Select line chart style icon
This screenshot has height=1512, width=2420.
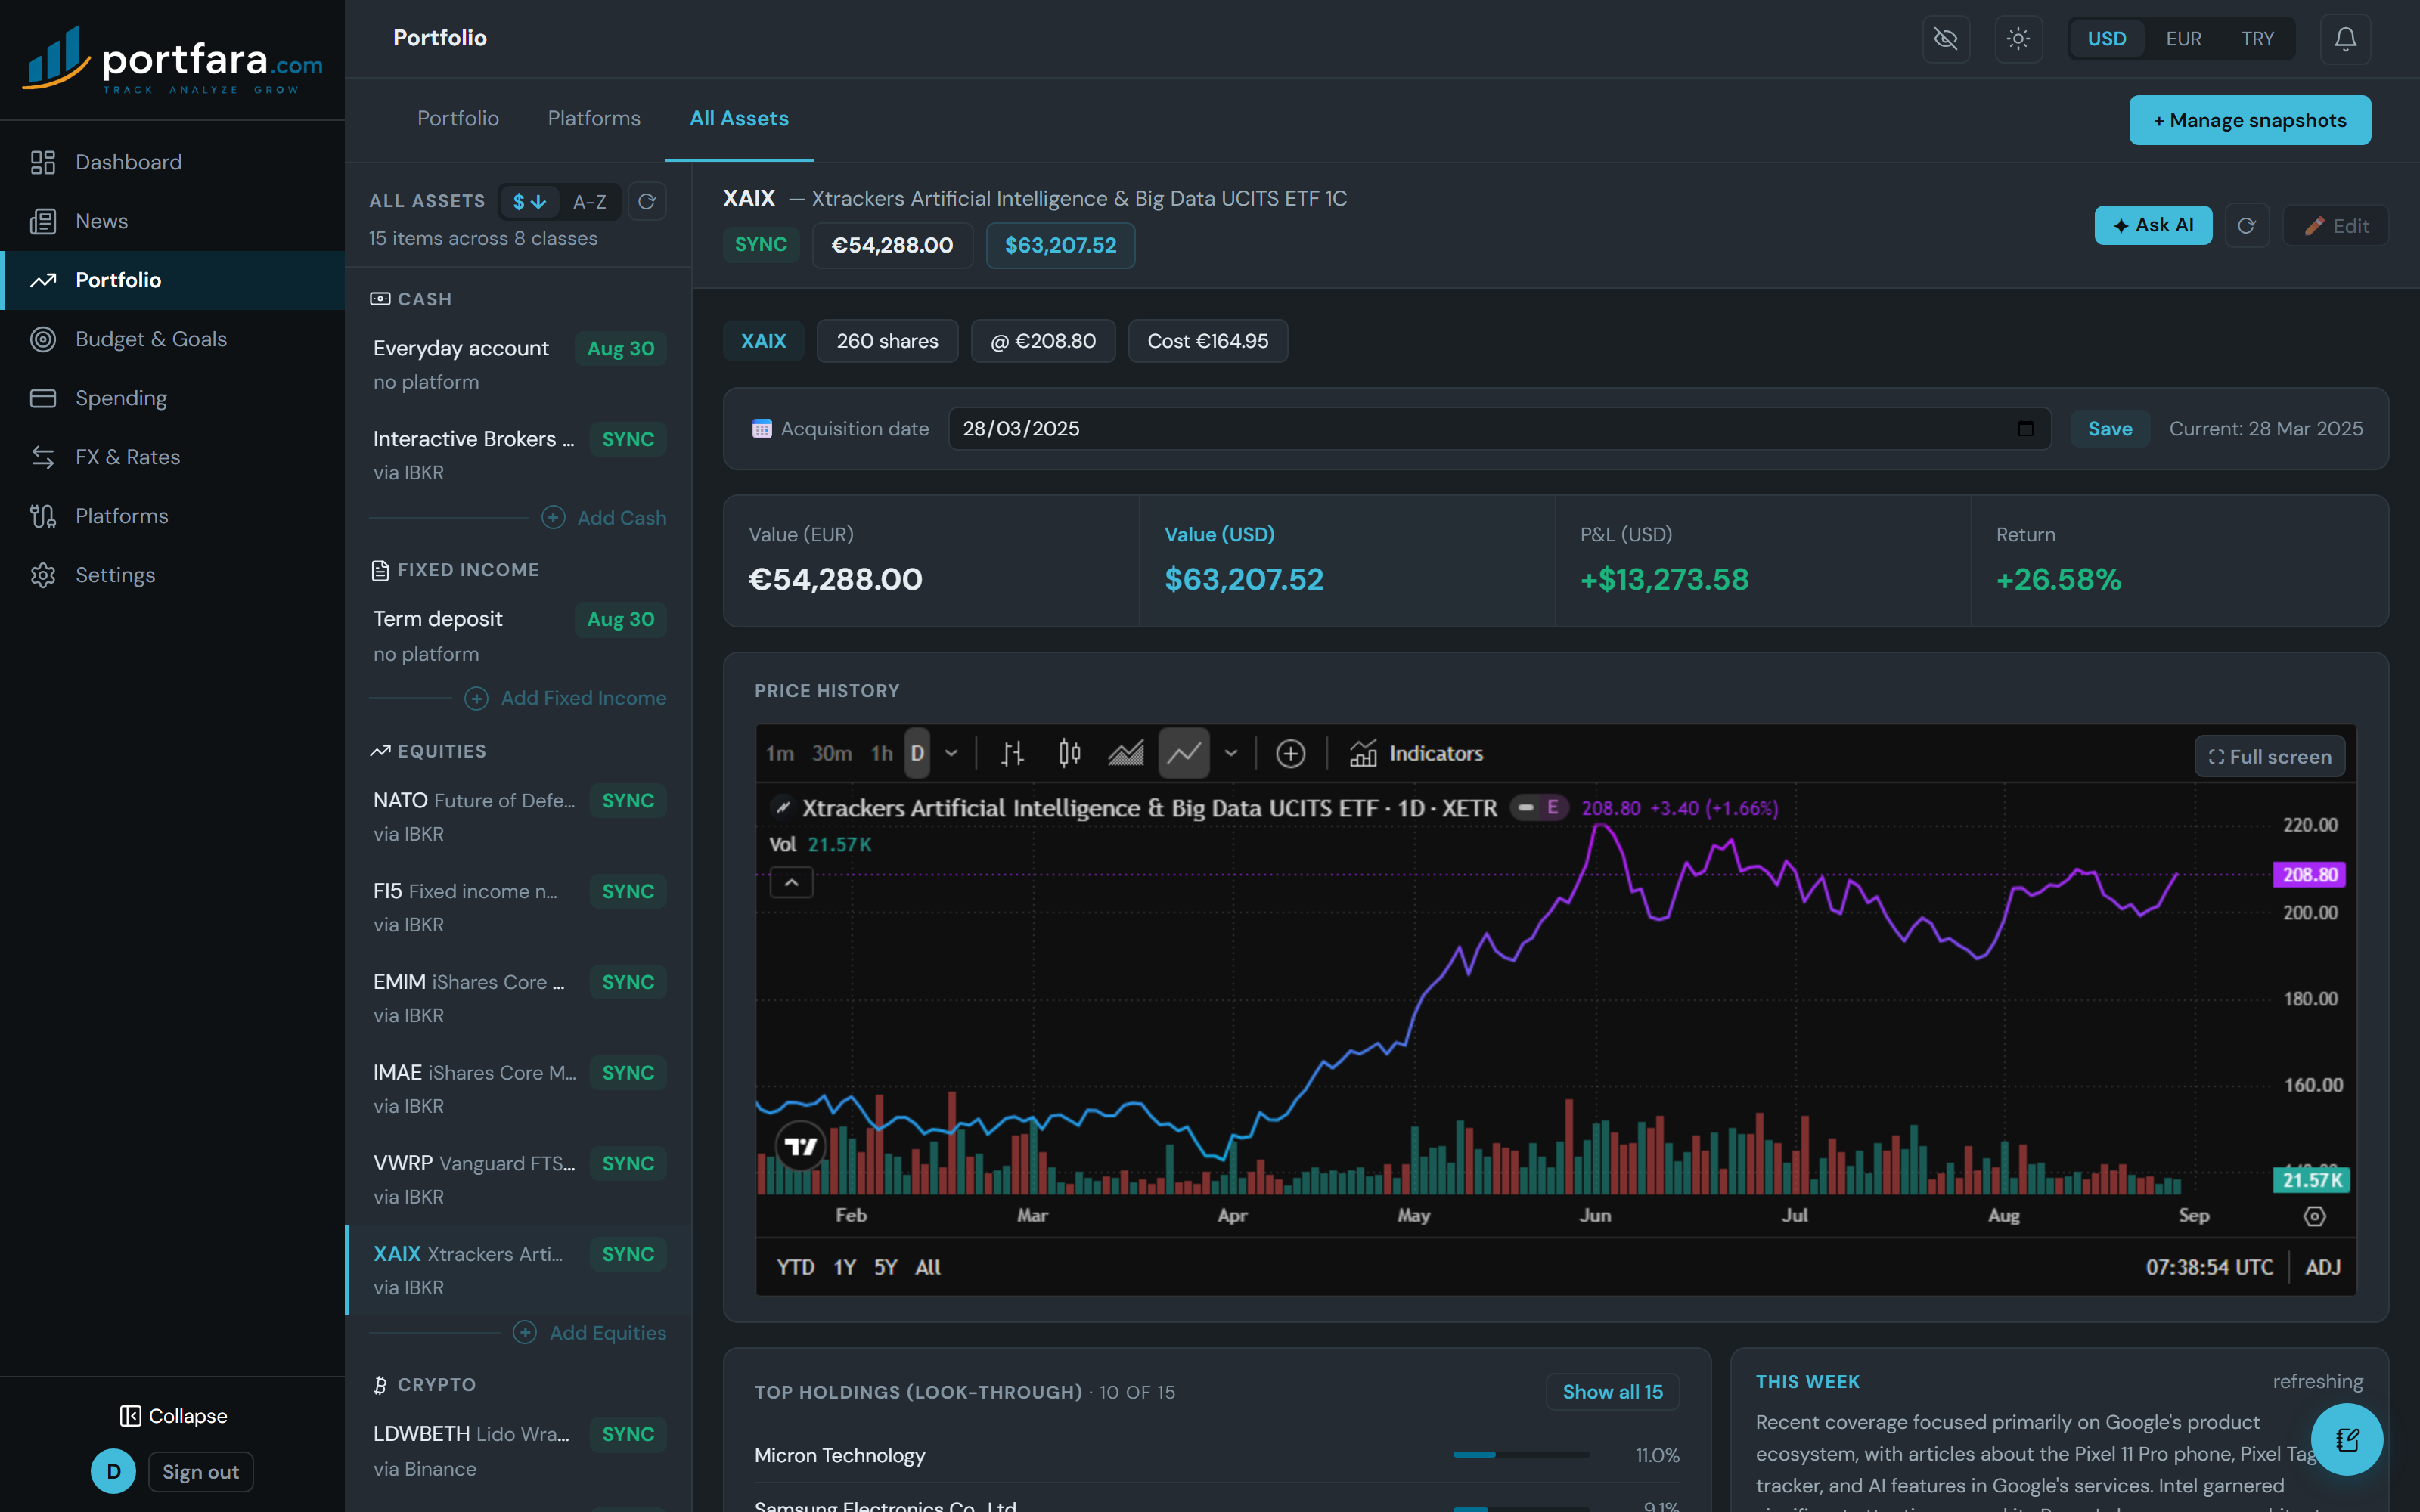[1184, 753]
